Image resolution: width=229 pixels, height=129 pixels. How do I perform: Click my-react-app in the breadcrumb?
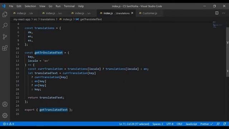[x=22, y=19]
